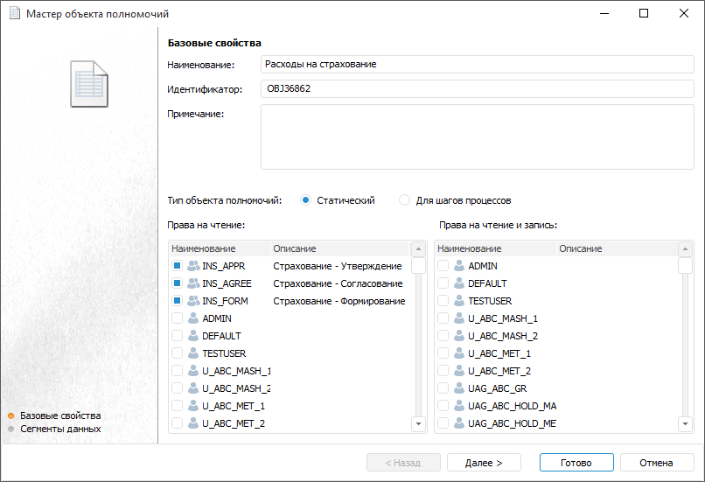Click the INS_AGREE group icon
This screenshot has height=482, width=705.
(x=193, y=283)
